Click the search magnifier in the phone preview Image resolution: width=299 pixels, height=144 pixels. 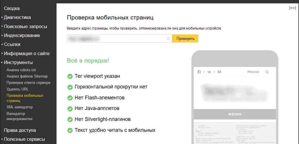[267, 72]
